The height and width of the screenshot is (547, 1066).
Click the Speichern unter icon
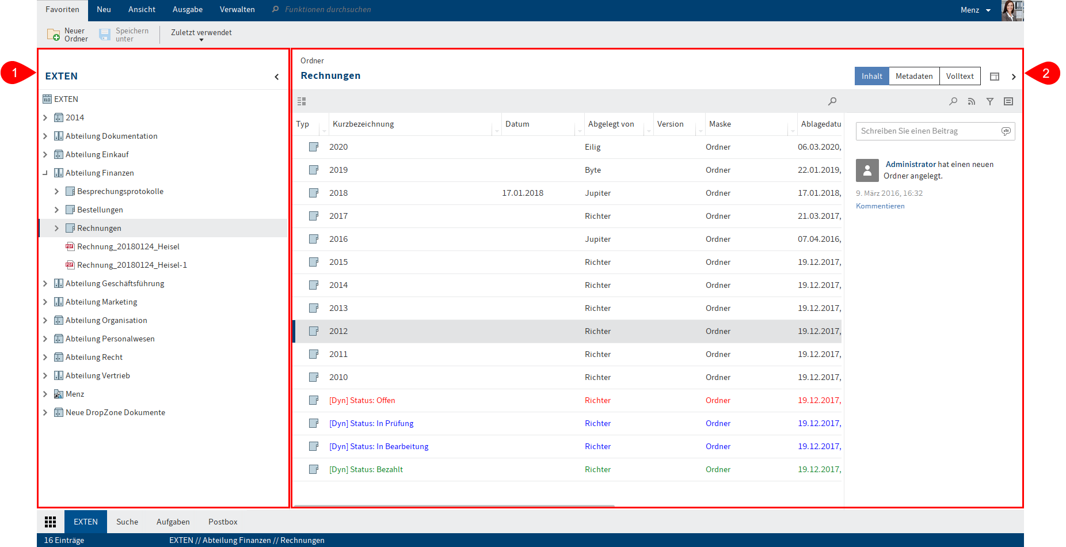point(105,35)
